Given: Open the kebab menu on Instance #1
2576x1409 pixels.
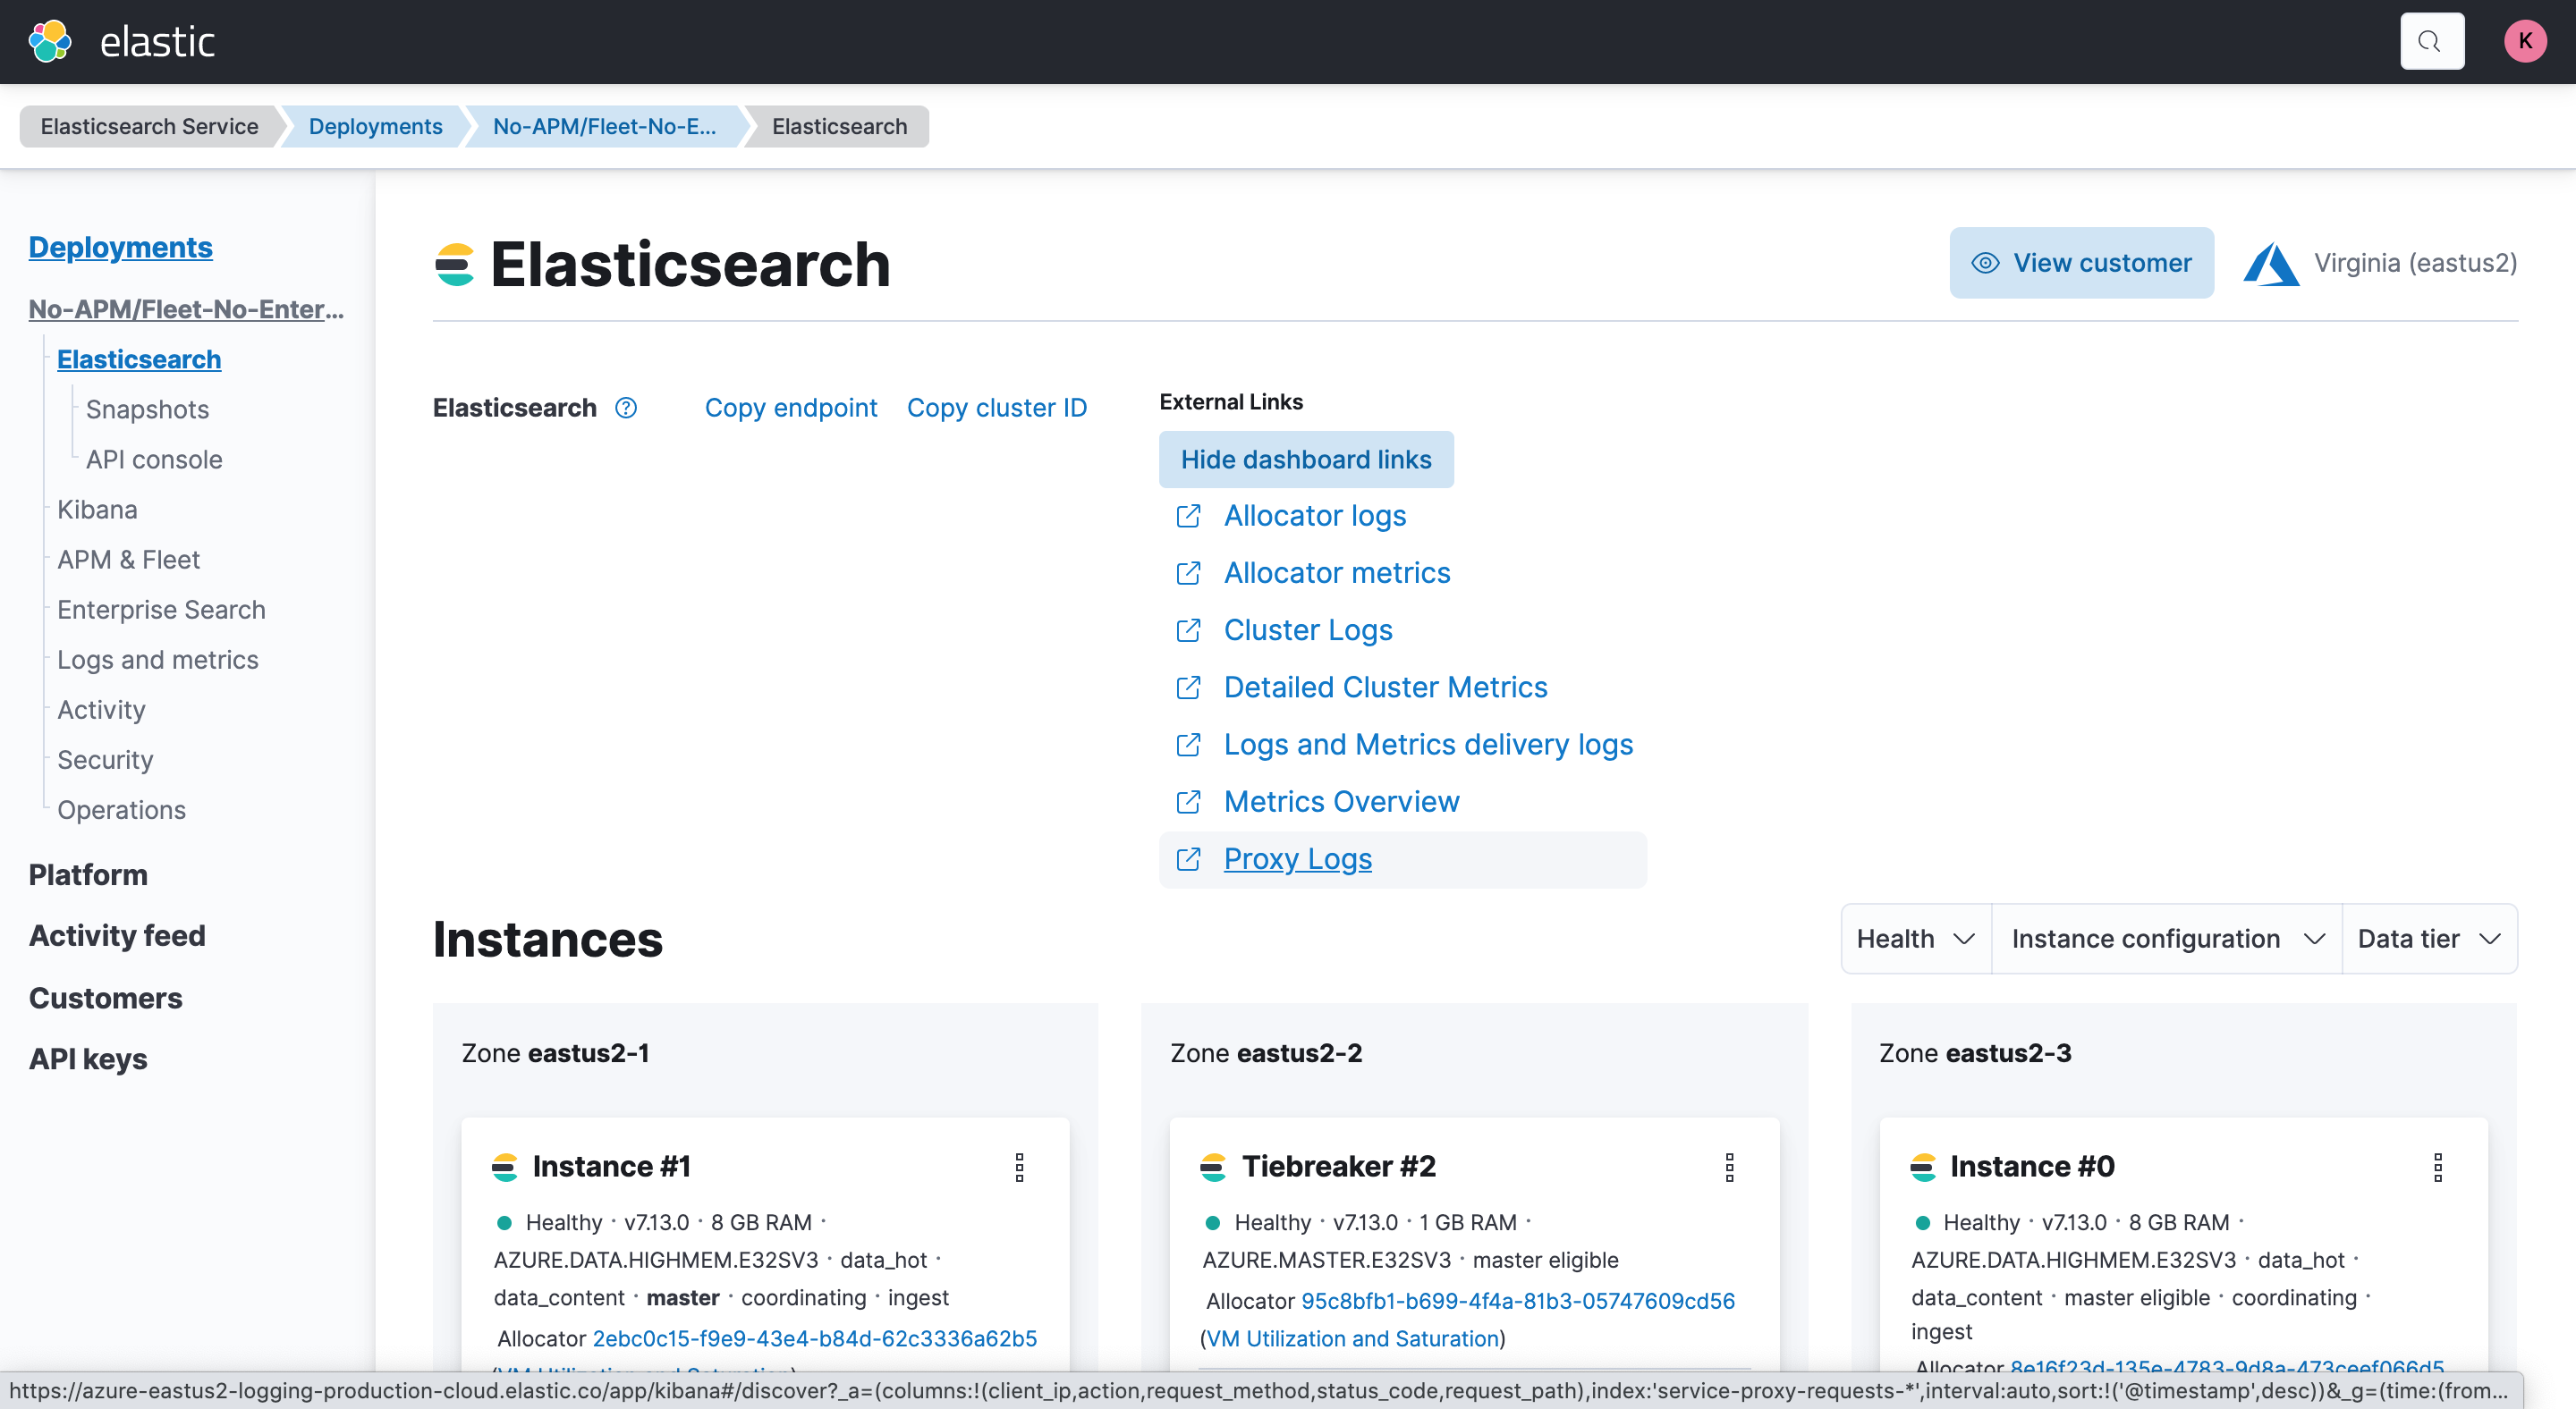Looking at the screenshot, I should point(1019,1166).
